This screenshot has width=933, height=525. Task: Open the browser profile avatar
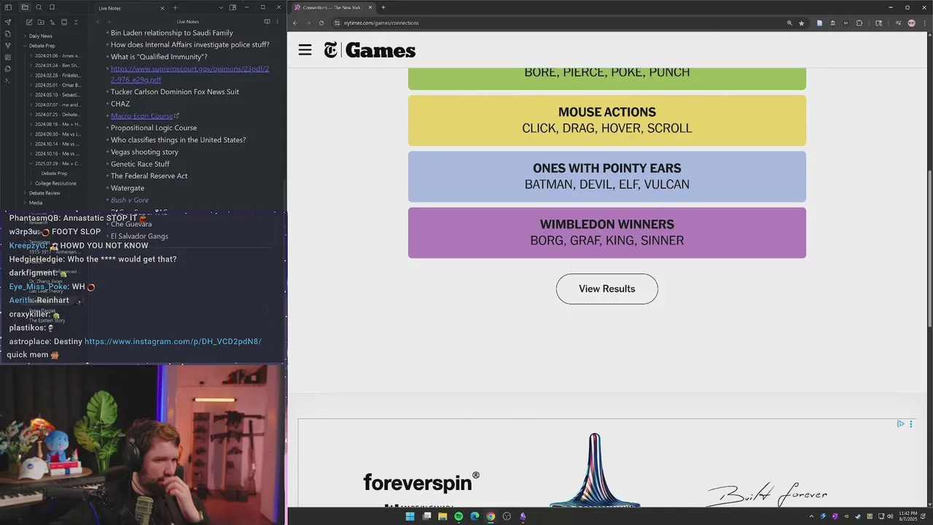point(912,23)
